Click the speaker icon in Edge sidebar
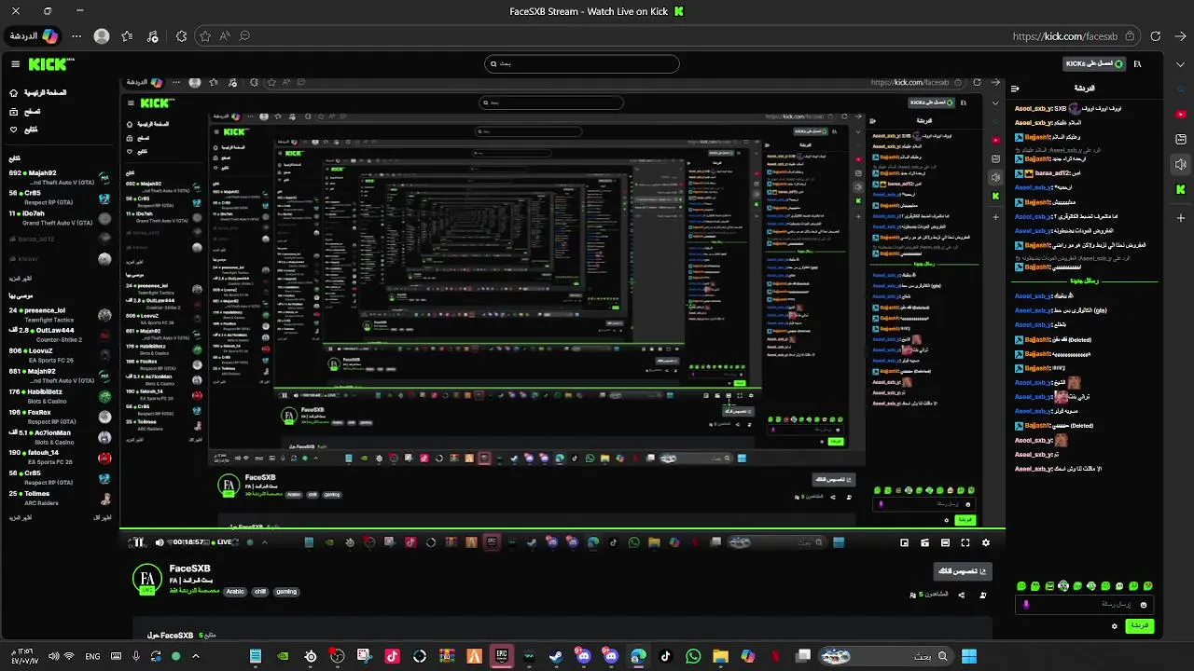Image resolution: width=1194 pixels, height=671 pixels. [x=1181, y=164]
